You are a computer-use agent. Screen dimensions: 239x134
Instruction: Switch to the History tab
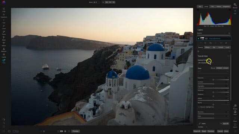pos(219,7)
